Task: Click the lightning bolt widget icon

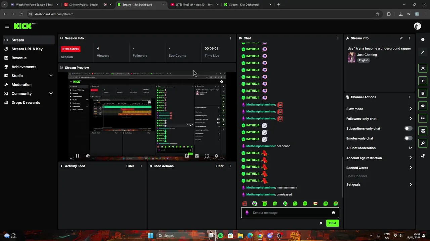Action: pyautogui.click(x=423, y=81)
